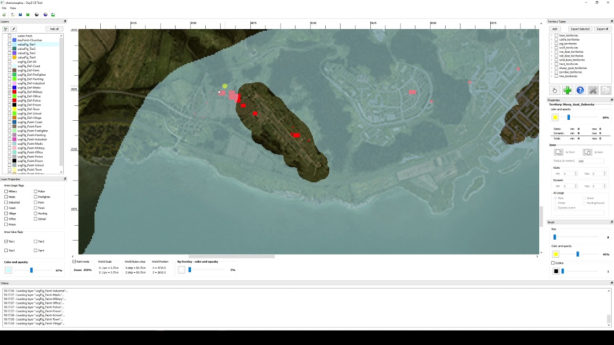Expand the bear_territories tree node
Screen dimensions: 614x345
click(552, 35)
